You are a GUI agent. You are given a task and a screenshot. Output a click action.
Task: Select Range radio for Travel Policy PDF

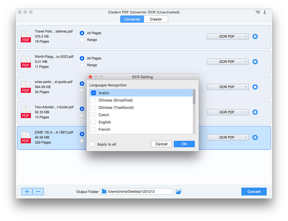(82, 40)
